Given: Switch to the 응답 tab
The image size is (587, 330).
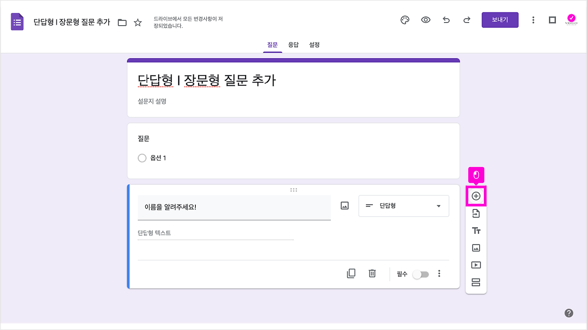Looking at the screenshot, I should coord(293,44).
